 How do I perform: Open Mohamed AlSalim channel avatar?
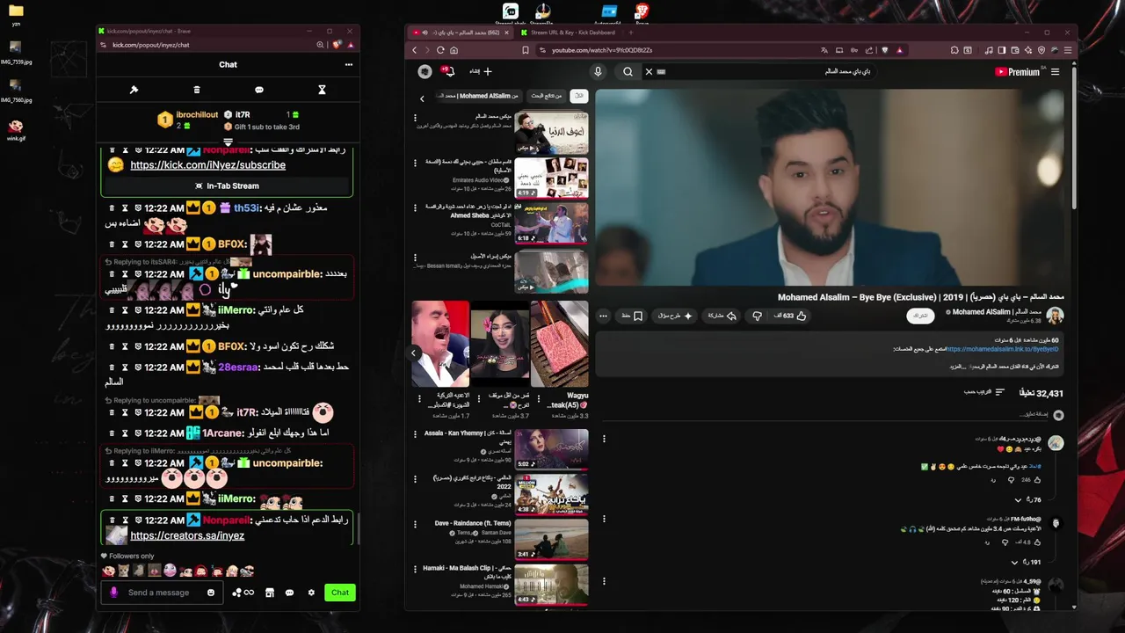click(x=1055, y=316)
